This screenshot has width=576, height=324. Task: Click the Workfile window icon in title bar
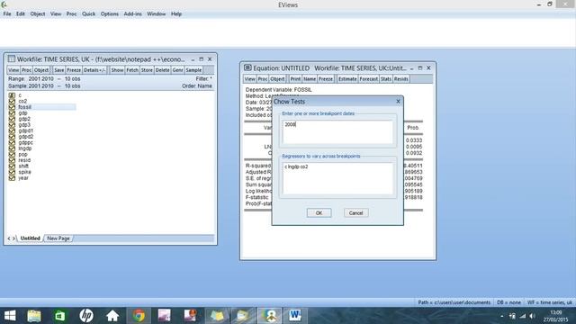coord(12,58)
